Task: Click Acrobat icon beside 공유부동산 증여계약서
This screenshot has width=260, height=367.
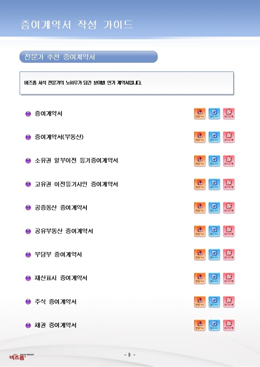Action: [229, 231]
